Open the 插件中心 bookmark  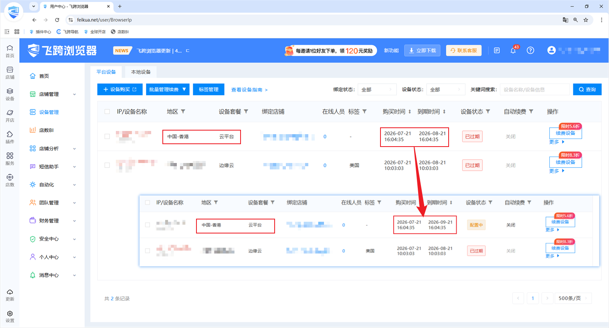pyautogui.click(x=40, y=32)
